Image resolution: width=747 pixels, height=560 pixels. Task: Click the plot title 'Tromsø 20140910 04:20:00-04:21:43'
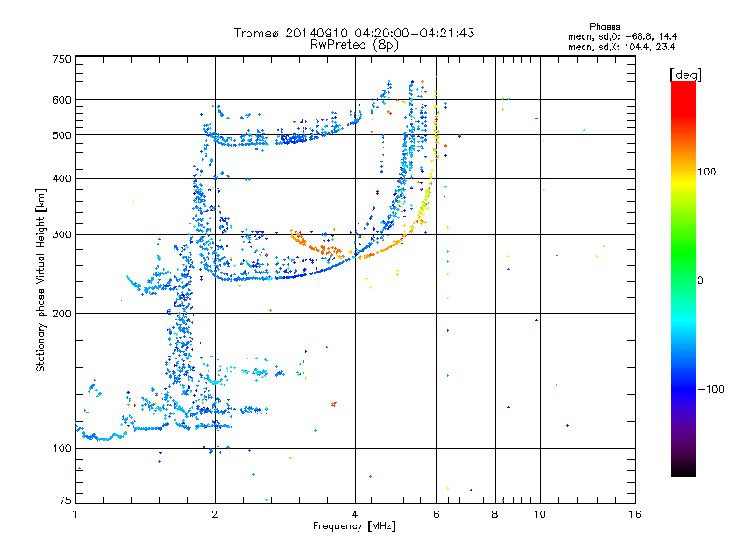coord(354,33)
